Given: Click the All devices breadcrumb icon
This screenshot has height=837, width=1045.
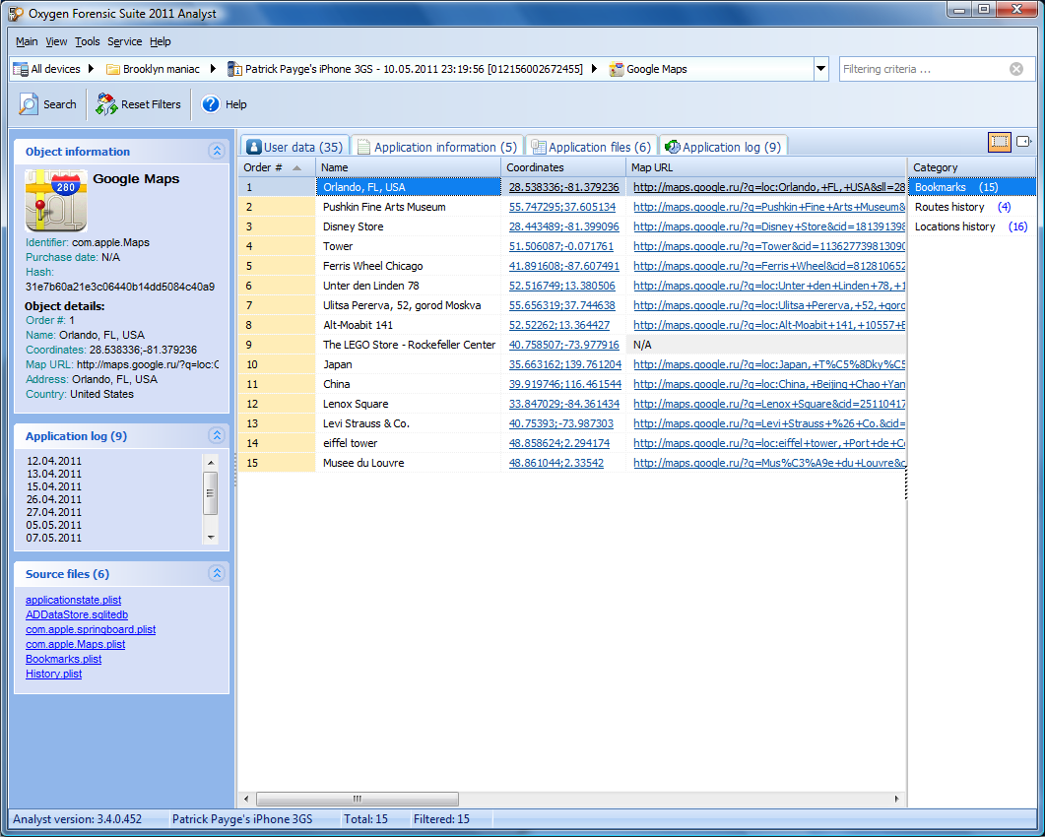Looking at the screenshot, I should [x=20, y=69].
